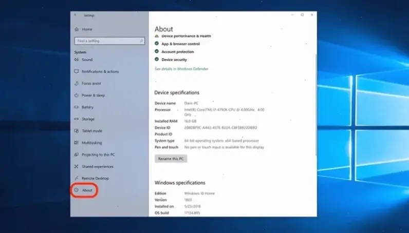Close the Settings window
Image resolution: width=409 pixels, height=233 pixels.
[312, 15]
